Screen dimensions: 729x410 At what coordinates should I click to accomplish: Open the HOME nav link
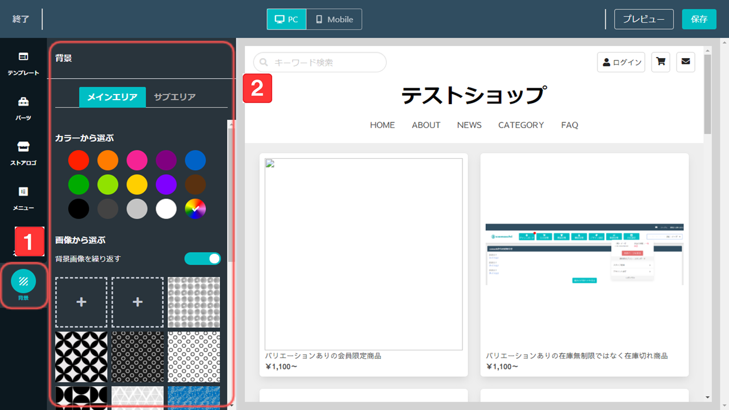[382, 125]
